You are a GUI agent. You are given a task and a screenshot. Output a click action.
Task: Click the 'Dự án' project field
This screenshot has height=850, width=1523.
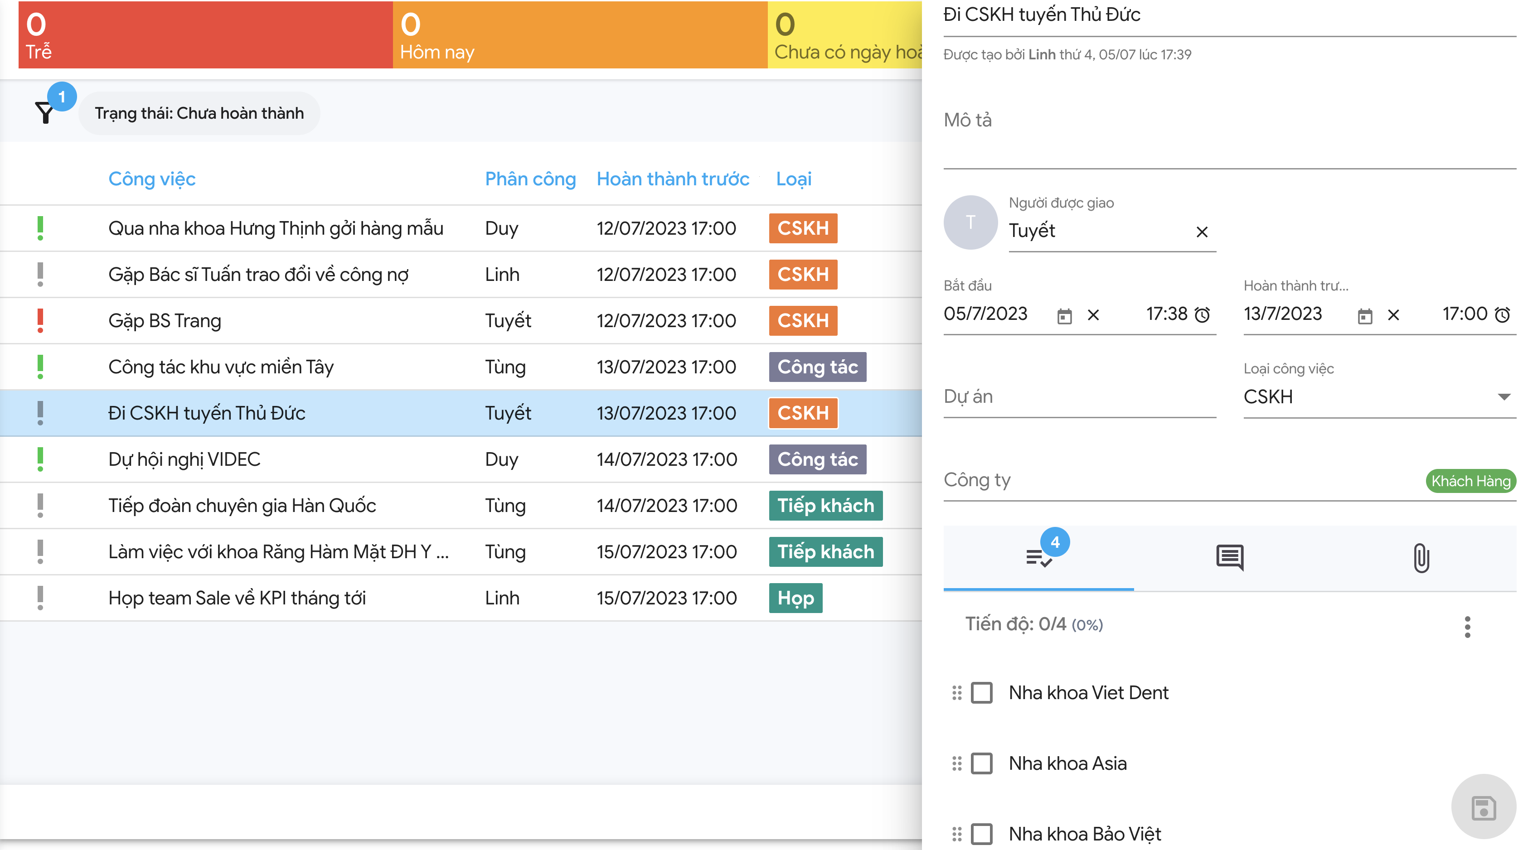(x=1080, y=396)
